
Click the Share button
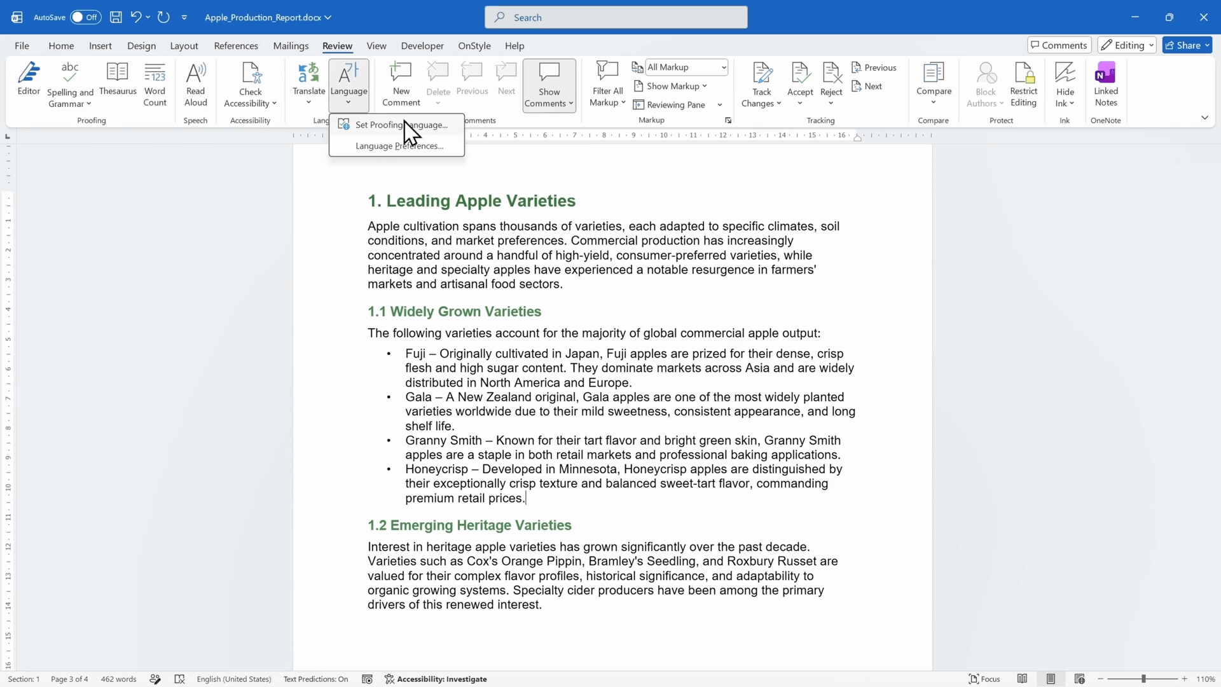click(1187, 45)
